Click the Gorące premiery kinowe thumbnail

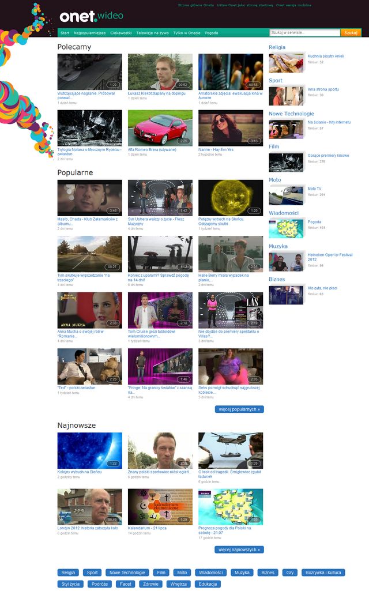[286, 162]
